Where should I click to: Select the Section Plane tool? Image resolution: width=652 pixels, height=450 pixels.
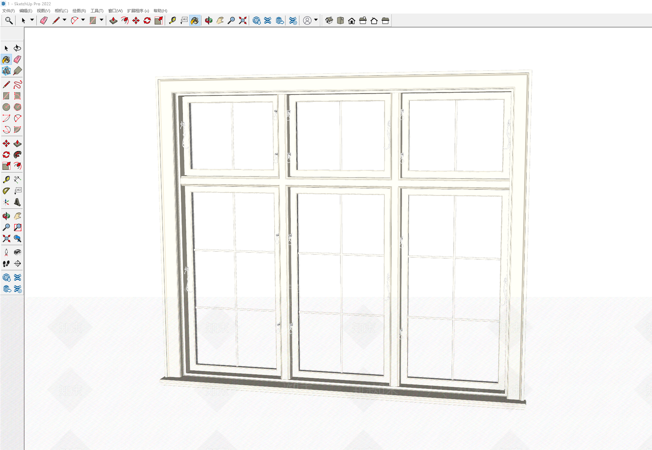point(18,264)
